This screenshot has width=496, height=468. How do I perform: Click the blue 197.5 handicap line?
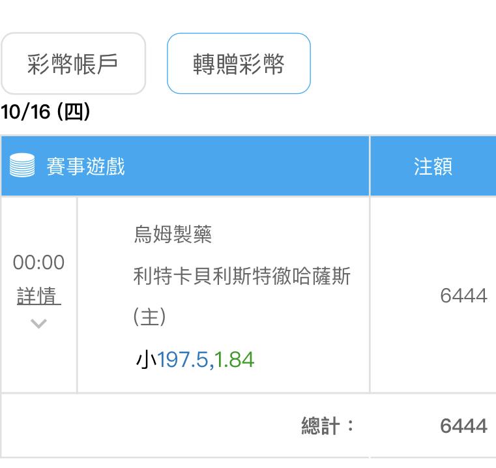click(182, 359)
